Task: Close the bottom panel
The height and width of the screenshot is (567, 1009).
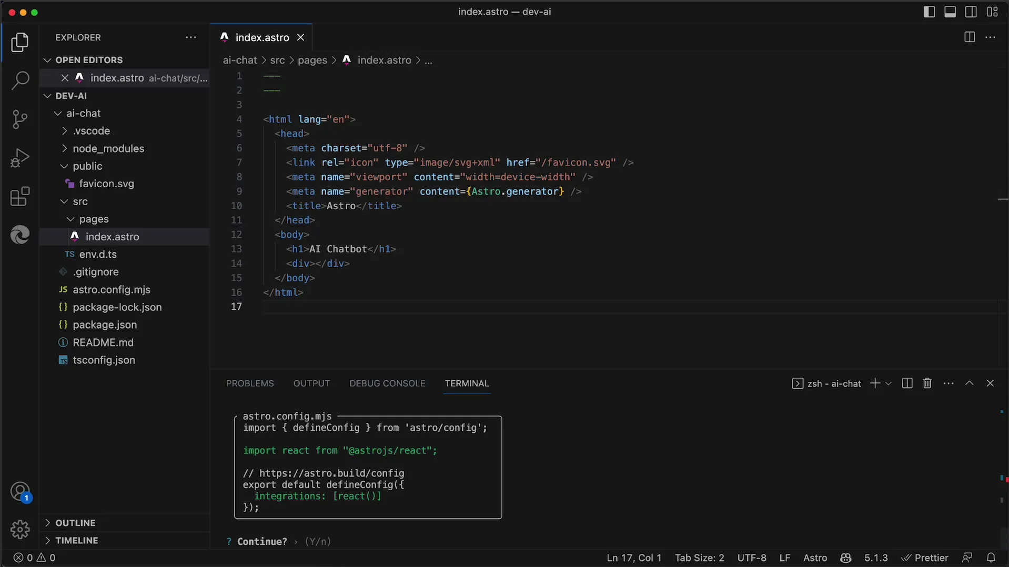Action: (990, 383)
